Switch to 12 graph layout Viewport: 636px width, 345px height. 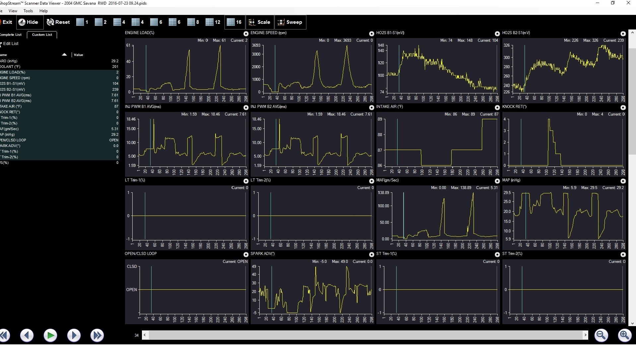pos(213,22)
